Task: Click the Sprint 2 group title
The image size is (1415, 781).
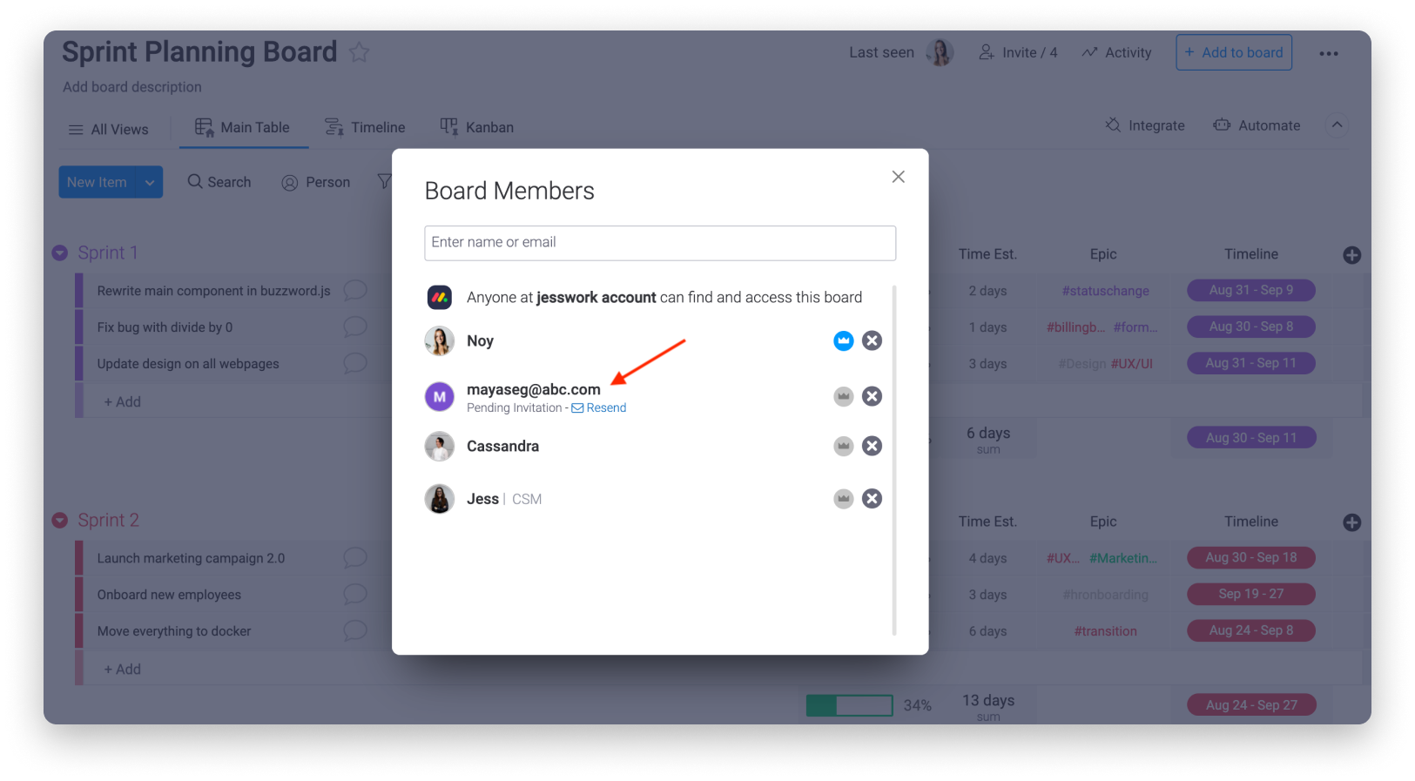Action: (108, 520)
